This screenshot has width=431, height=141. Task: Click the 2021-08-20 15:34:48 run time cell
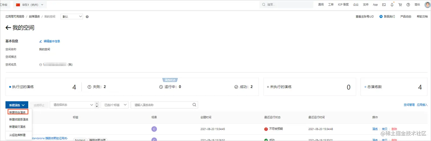coord(321,129)
